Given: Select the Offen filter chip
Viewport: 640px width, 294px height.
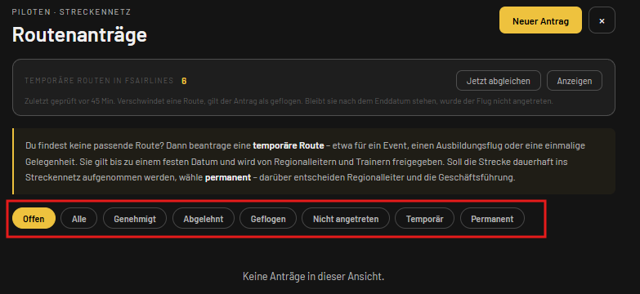Looking at the screenshot, I should pos(34,219).
